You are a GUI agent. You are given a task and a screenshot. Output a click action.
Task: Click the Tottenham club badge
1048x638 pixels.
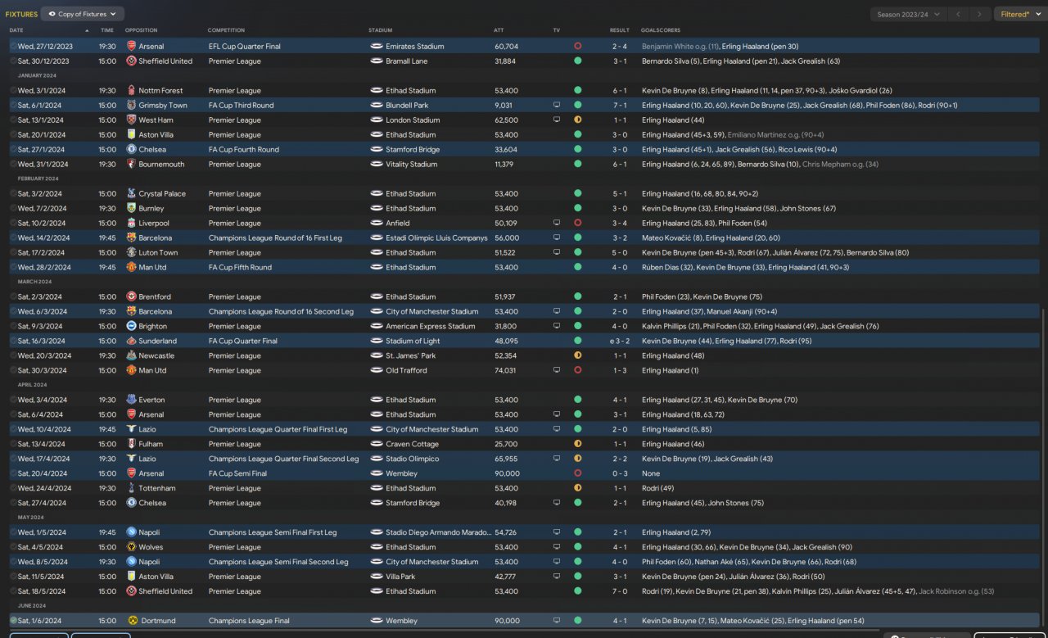[x=131, y=489]
